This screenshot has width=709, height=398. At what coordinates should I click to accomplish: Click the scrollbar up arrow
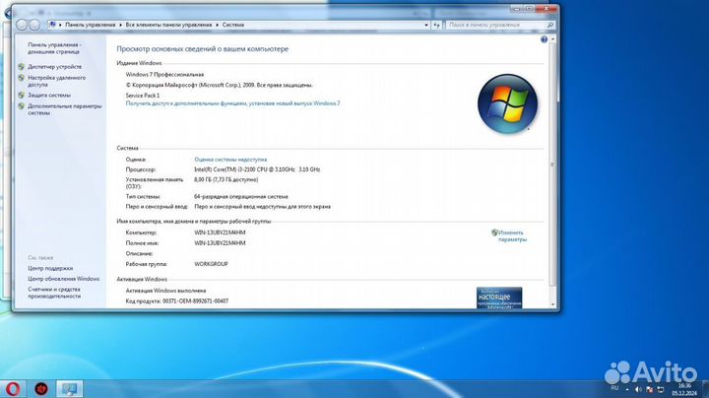(553, 39)
